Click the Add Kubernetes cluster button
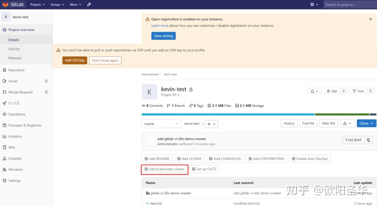Viewport: 377px width, 206px height. (x=164, y=169)
